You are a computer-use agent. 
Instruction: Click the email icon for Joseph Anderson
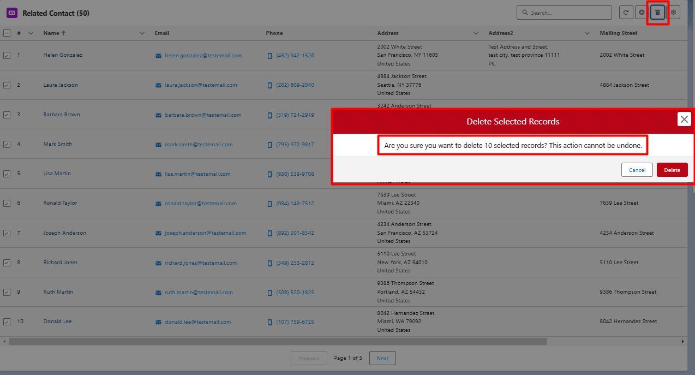(x=158, y=233)
